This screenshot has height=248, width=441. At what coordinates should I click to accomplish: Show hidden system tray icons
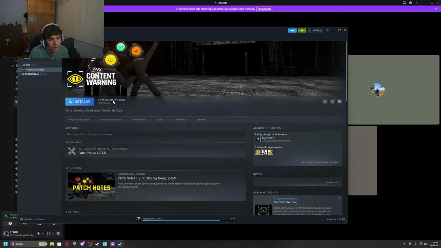tap(405, 244)
